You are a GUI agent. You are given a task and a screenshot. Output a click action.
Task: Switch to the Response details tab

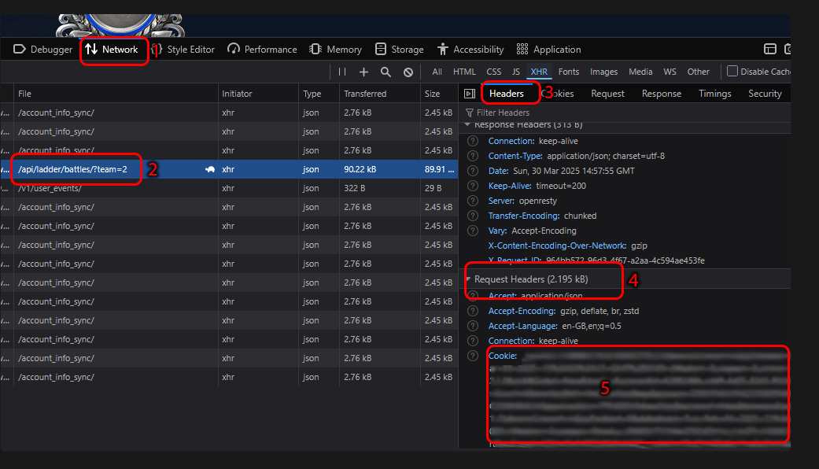pyautogui.click(x=662, y=94)
